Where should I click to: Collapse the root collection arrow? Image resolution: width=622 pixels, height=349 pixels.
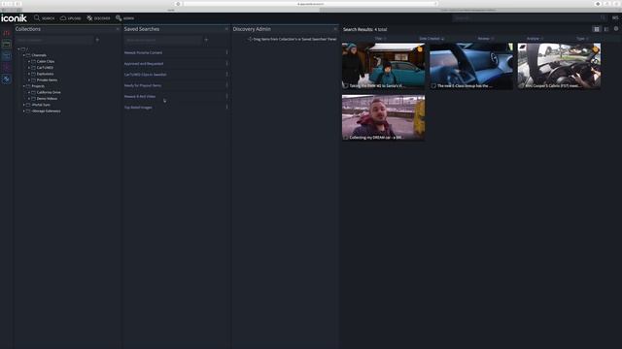tap(18, 49)
